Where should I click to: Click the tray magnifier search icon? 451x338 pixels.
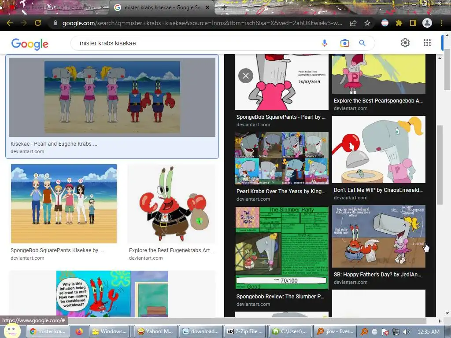[364, 332]
